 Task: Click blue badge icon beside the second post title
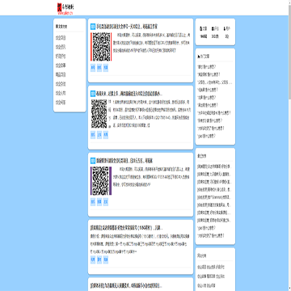coord(93,94)
